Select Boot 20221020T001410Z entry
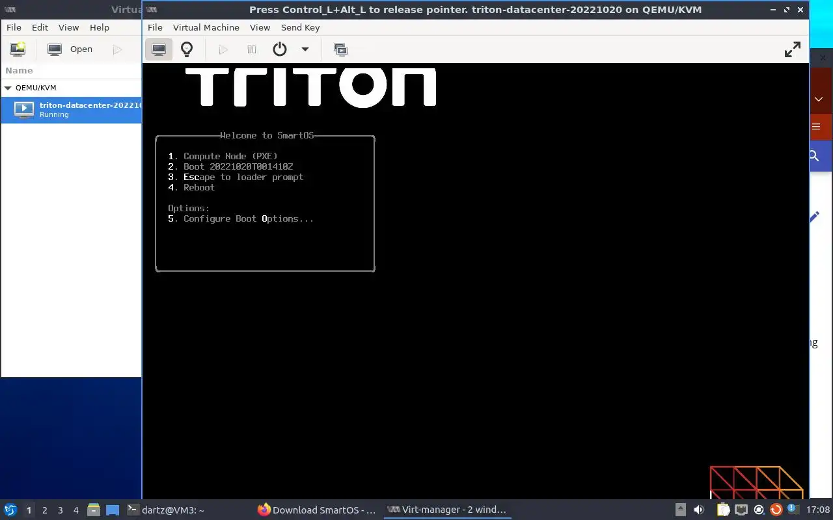 tap(230, 166)
